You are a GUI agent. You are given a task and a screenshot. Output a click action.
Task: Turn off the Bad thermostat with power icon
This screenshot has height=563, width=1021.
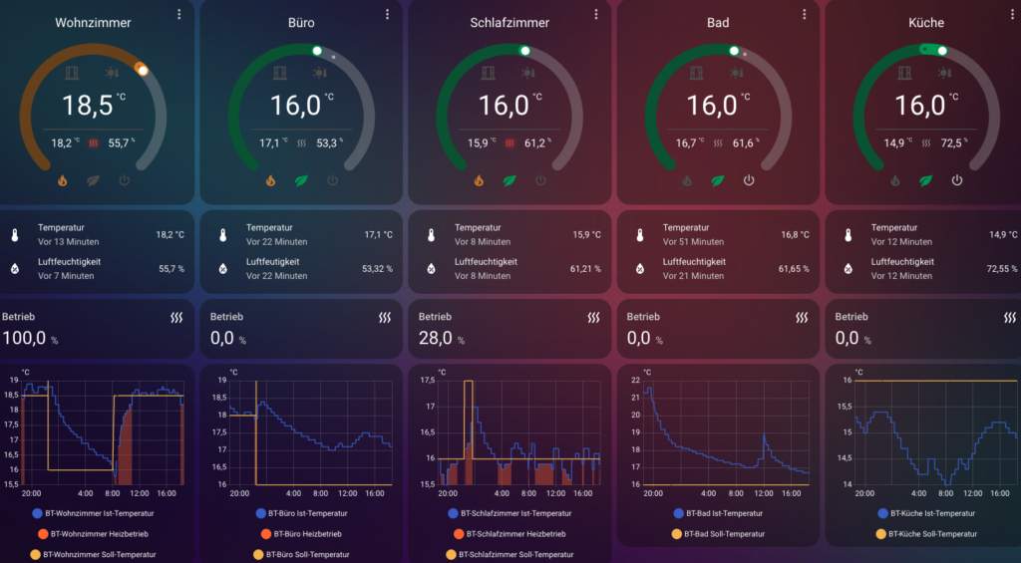(749, 180)
